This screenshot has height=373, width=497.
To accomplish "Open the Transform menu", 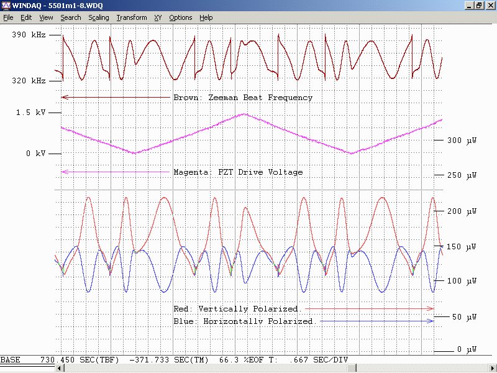I will click(x=132, y=17).
